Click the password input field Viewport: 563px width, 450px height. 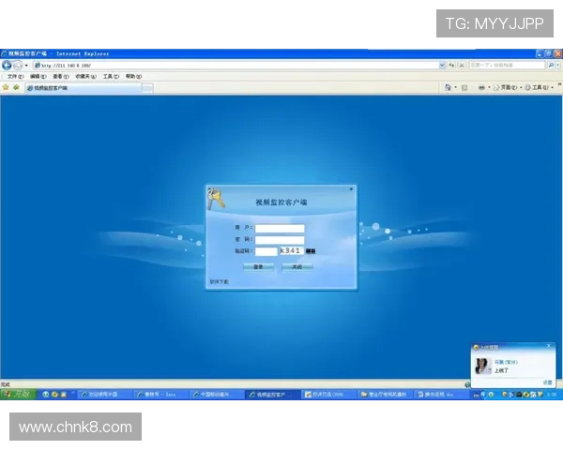pos(280,239)
